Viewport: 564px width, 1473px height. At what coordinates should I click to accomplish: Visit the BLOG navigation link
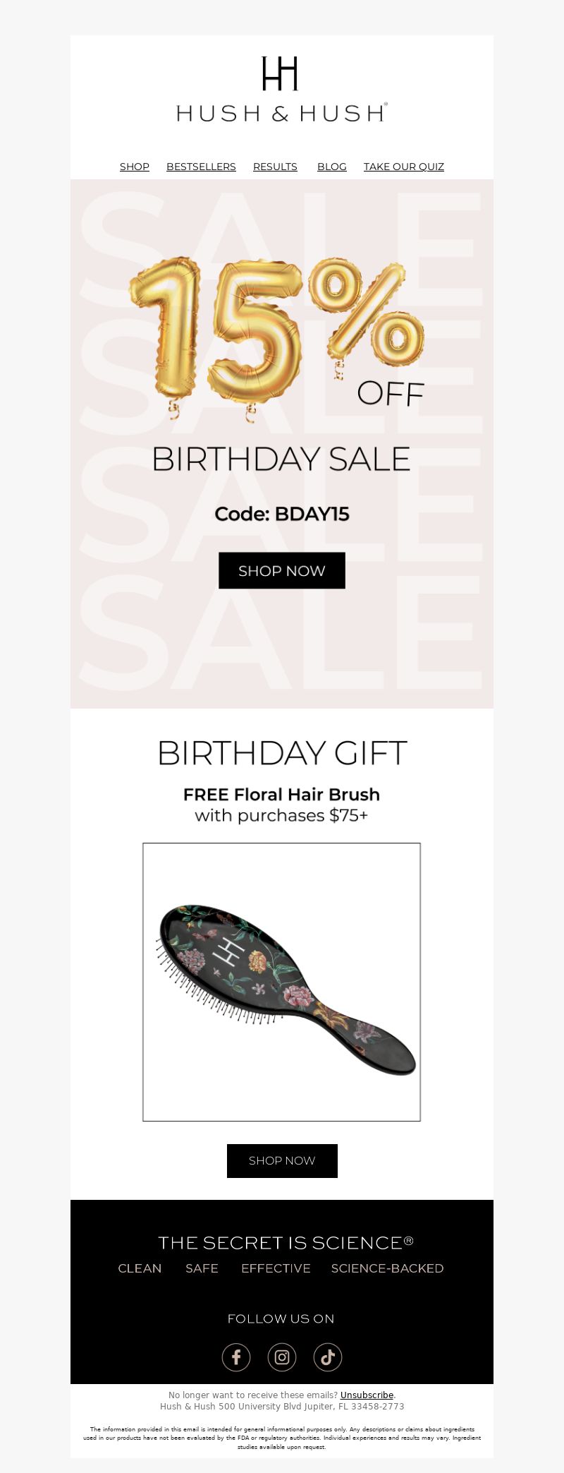coord(332,167)
